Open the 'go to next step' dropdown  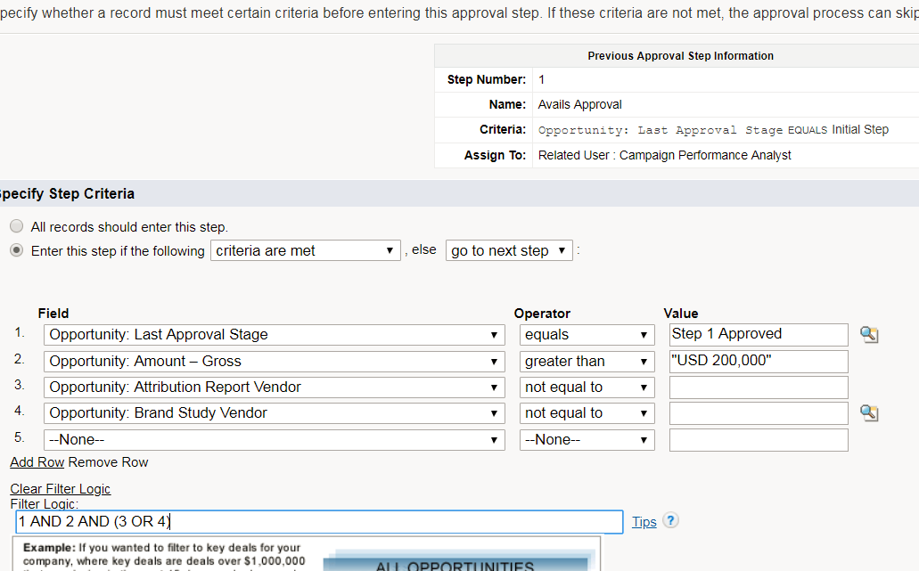click(508, 251)
